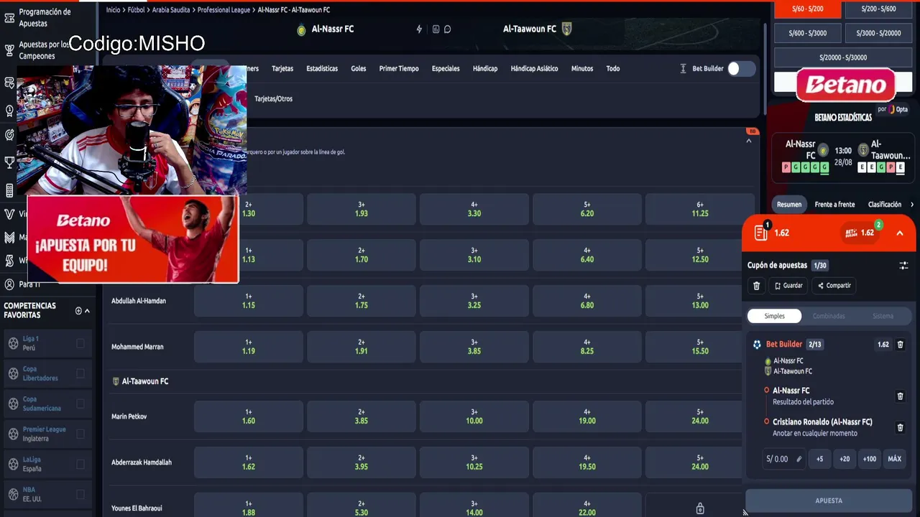The width and height of the screenshot is (920, 517).
Task: Switch to Resumen stats tab
Action: (x=788, y=205)
